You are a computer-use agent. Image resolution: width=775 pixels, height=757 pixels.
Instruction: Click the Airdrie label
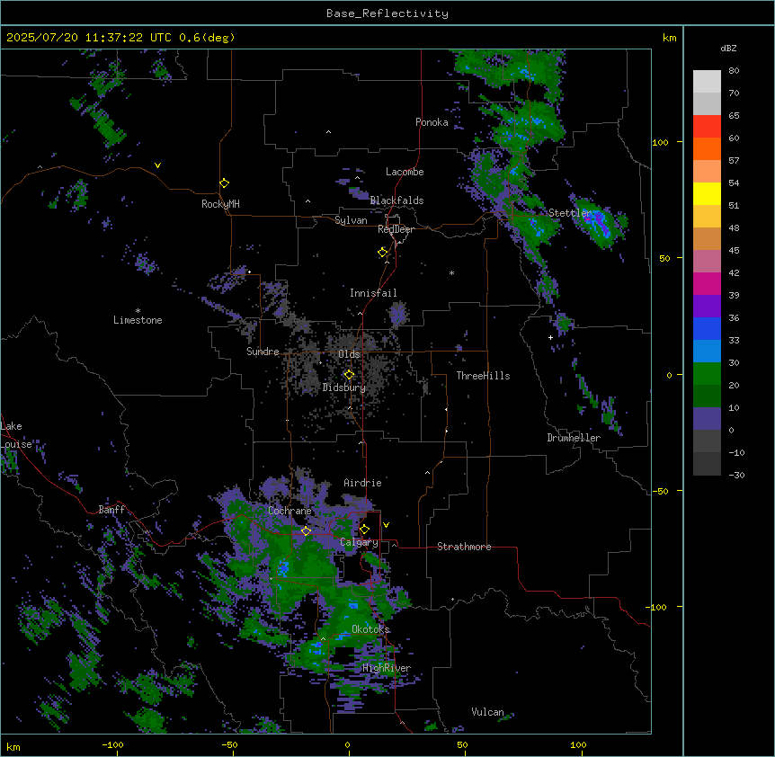362,483
